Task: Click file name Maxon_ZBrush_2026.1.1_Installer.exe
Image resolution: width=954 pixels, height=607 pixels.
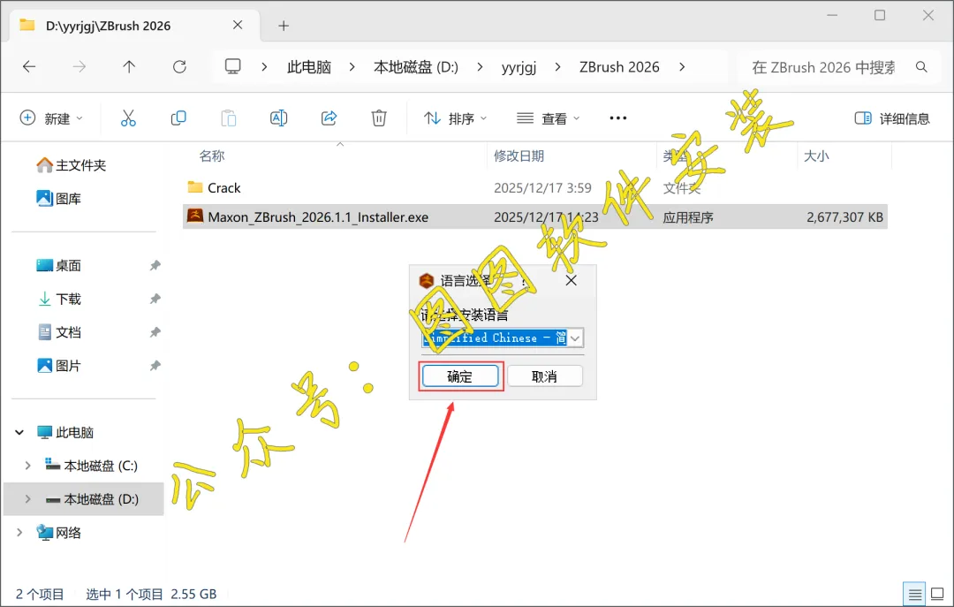Action: 318,216
